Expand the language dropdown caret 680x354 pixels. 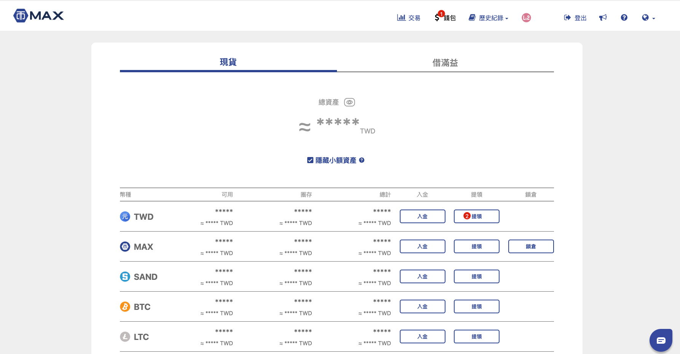(x=654, y=18)
